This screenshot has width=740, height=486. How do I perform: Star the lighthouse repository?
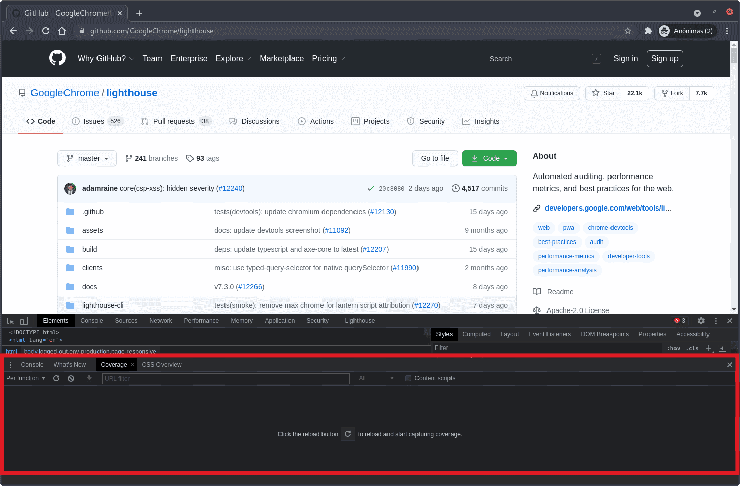click(603, 93)
